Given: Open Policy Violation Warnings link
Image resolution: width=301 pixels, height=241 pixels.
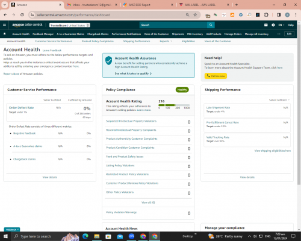Looking at the screenshot, I should 121,212.
